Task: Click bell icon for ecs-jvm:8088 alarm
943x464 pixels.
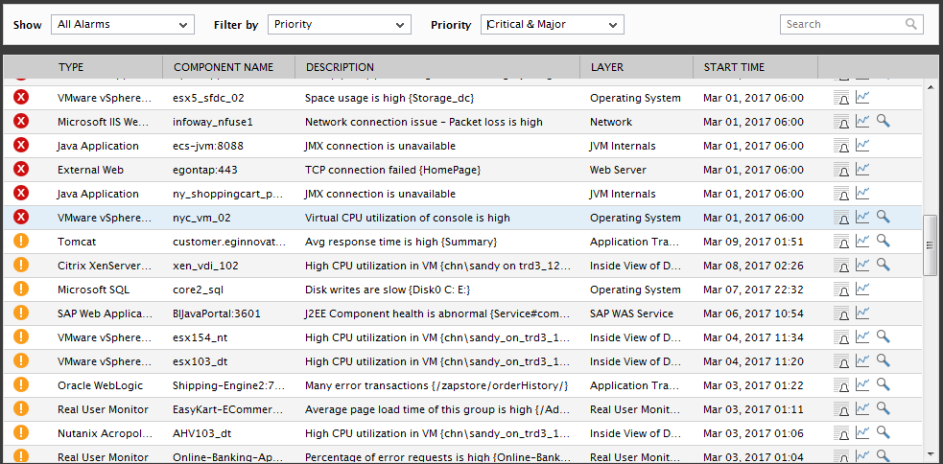Action: [x=840, y=146]
